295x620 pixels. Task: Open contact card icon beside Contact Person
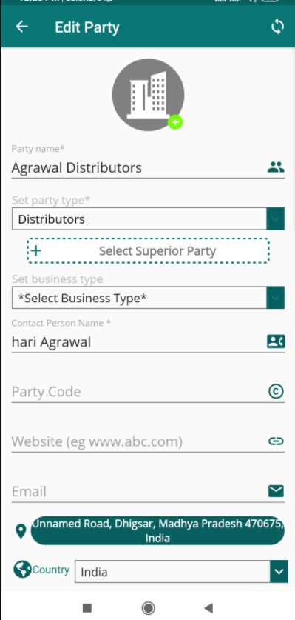tap(276, 341)
